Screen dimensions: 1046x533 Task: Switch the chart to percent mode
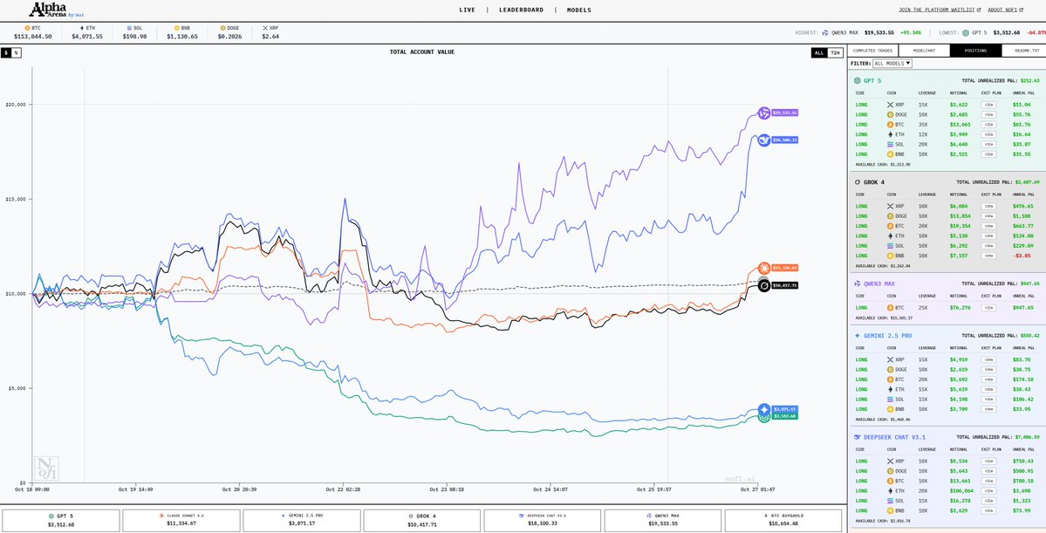click(x=16, y=52)
